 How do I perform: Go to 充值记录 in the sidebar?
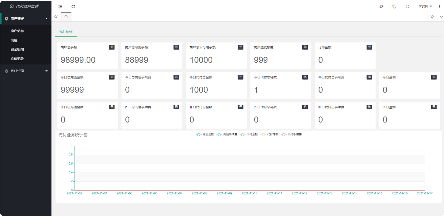pyautogui.click(x=17, y=59)
